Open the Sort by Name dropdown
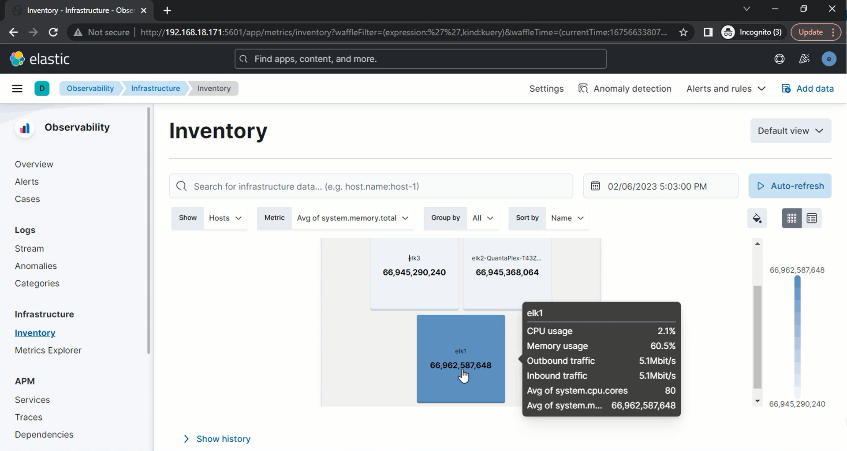 [567, 218]
